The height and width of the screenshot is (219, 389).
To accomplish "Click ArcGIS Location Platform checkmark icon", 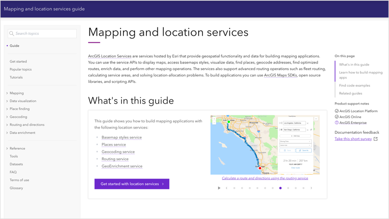I will coord(337,111).
